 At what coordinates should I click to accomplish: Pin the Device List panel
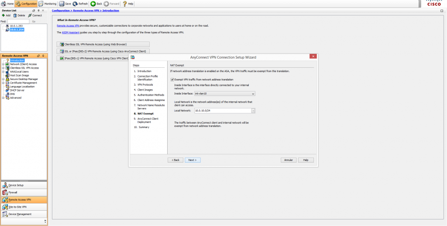38,10
